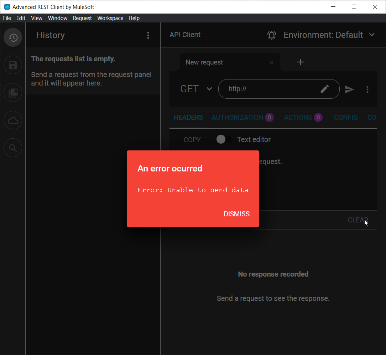
Task: Click the CLEAR headers button
Action: click(358, 220)
